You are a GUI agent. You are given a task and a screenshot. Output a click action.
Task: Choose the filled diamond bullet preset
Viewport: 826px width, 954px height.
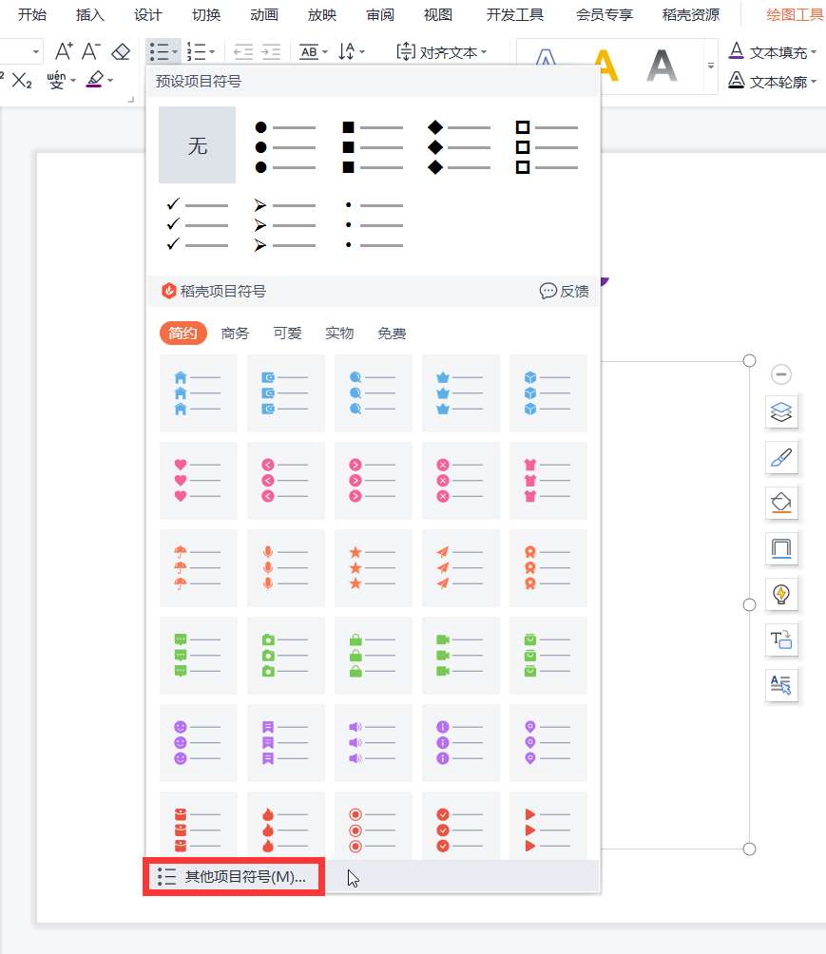point(459,146)
